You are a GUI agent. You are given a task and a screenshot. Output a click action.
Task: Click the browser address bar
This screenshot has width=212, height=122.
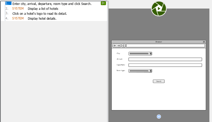(165, 46)
